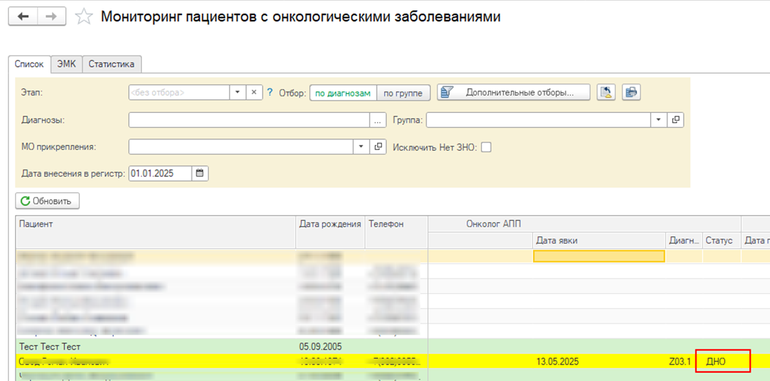770x381 pixels.
Task: Expand the Группа dropdown arrow
Action: click(x=659, y=120)
